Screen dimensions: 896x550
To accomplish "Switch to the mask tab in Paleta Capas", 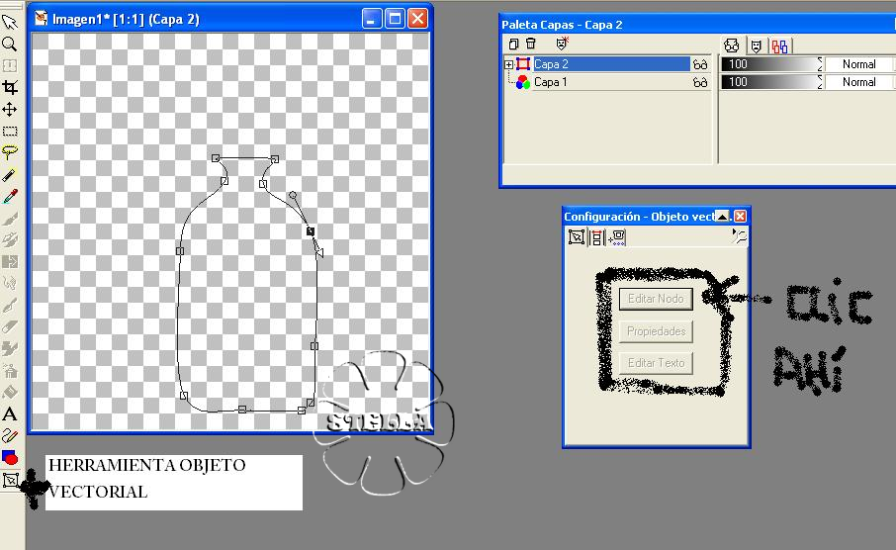I will [756, 46].
